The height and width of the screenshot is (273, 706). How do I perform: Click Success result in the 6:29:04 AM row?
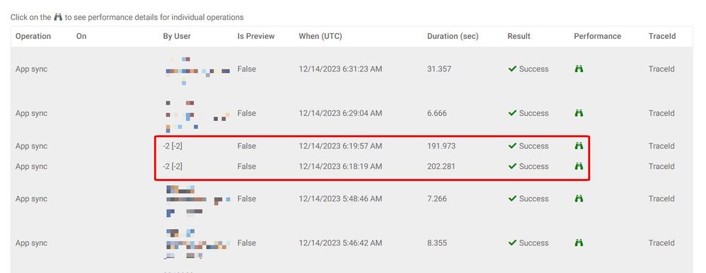(x=528, y=113)
